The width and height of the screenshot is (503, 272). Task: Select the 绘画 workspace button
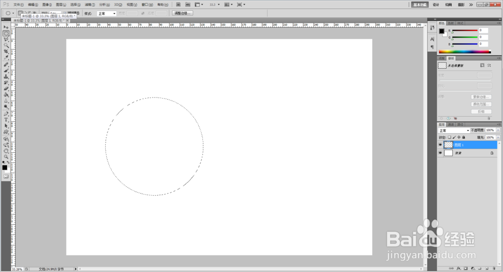(449, 5)
